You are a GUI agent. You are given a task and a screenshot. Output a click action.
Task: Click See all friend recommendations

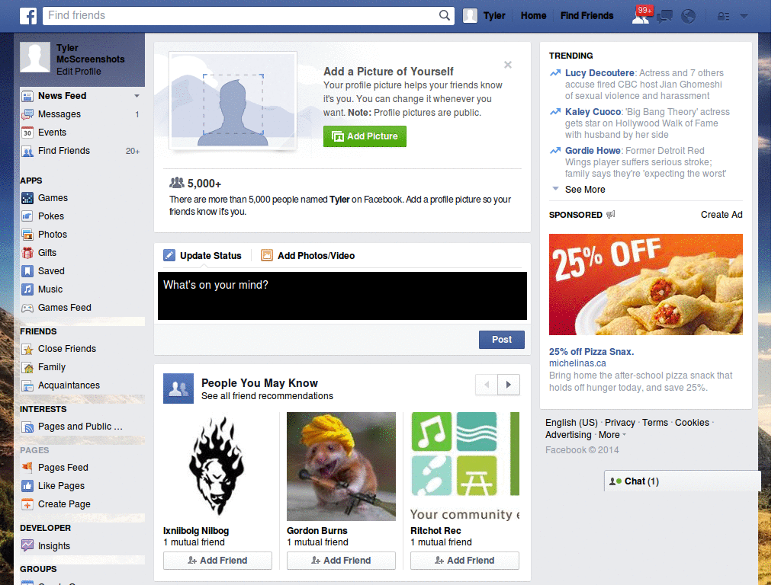click(x=267, y=396)
